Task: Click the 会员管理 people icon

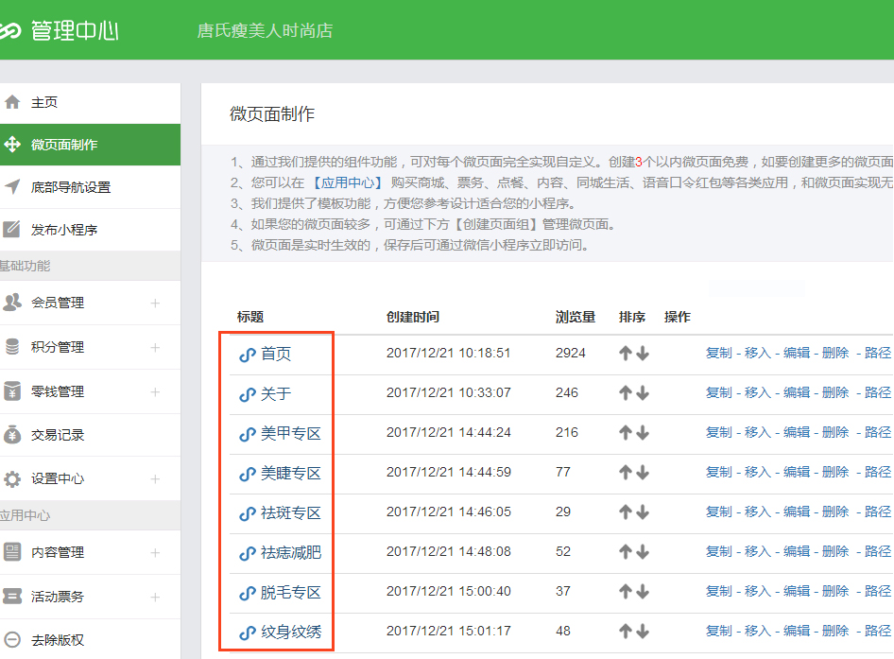Action: tap(12, 303)
